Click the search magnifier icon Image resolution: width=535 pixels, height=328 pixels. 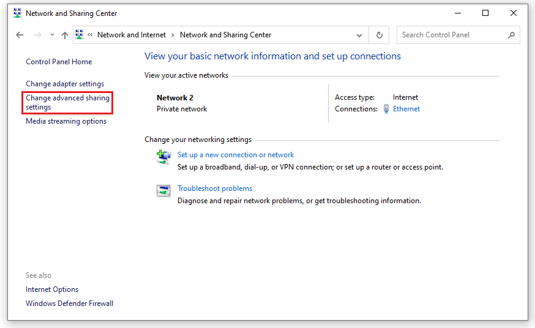511,35
